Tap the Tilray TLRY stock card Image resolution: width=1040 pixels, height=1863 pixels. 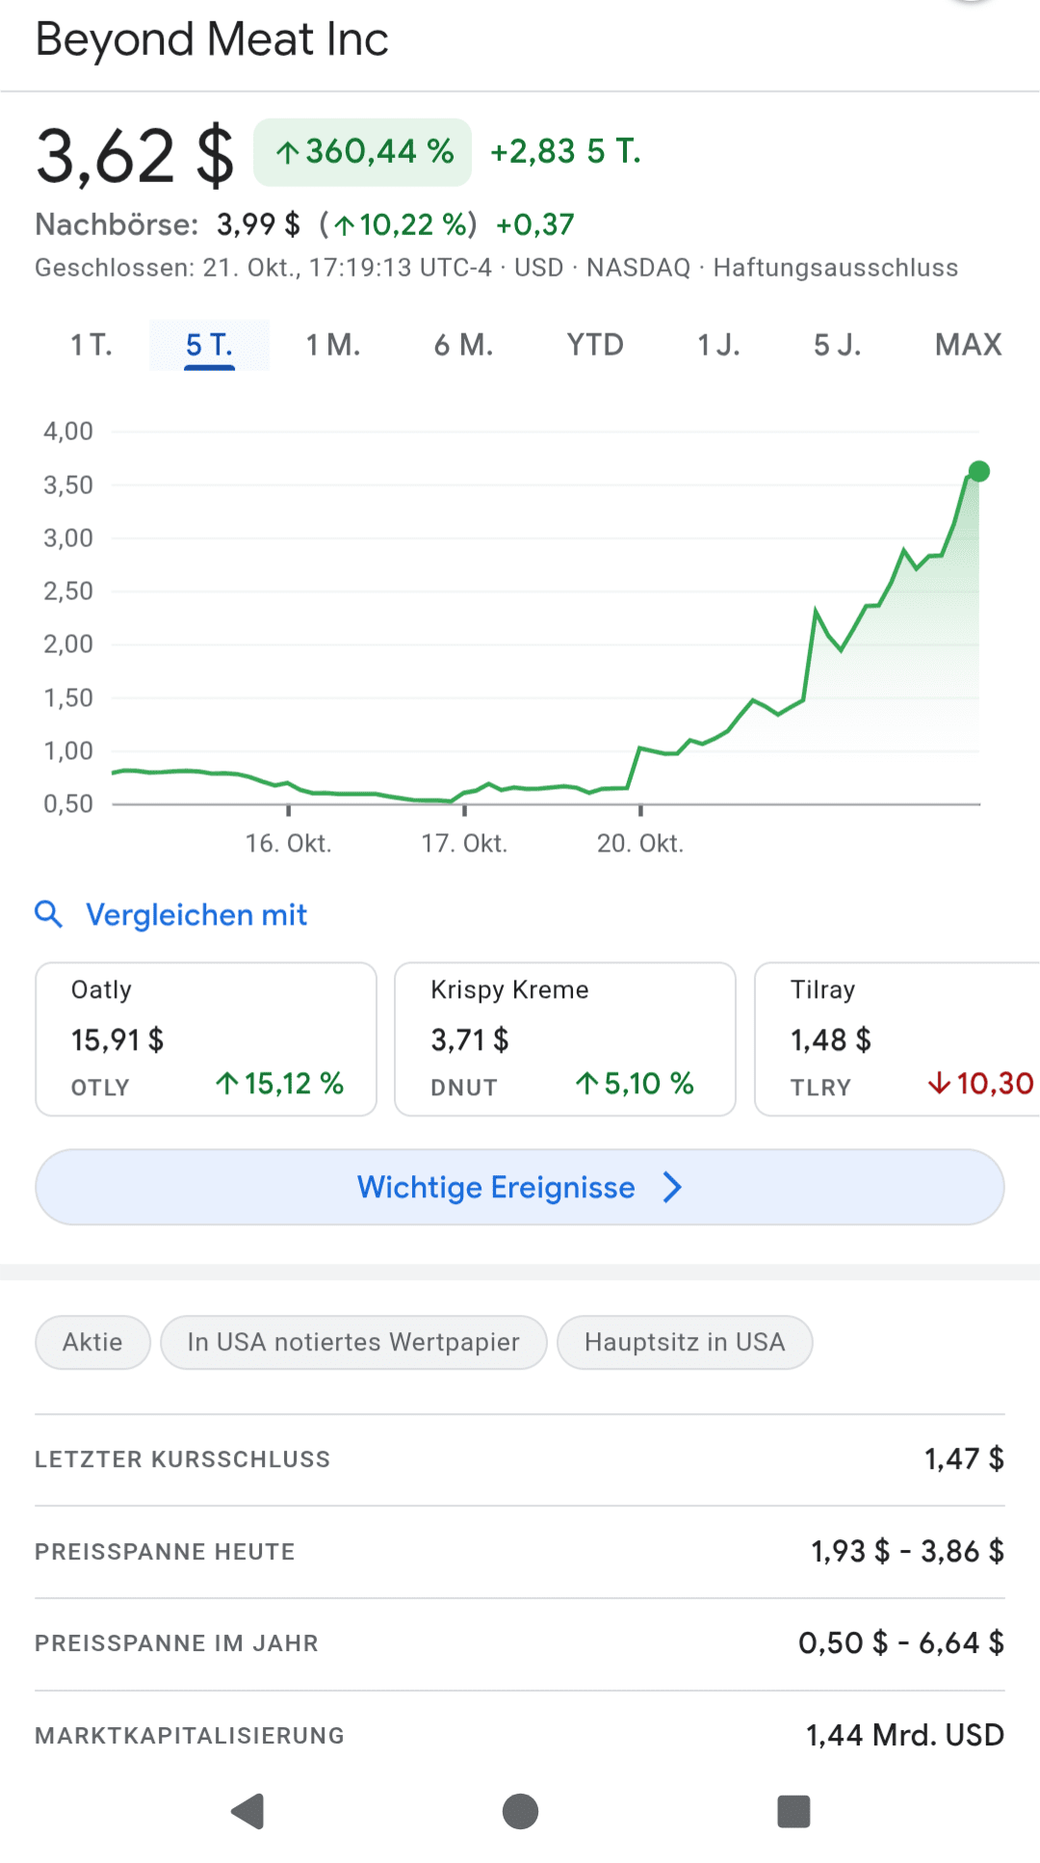coord(896,1038)
